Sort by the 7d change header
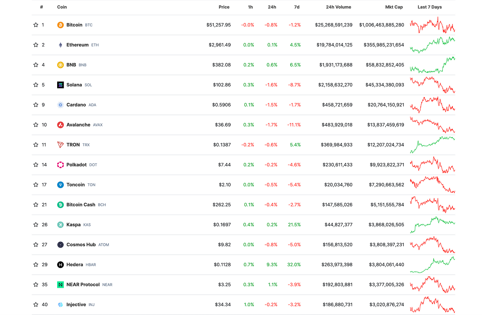Image resolution: width=482 pixels, height=315 pixels. 297,7
